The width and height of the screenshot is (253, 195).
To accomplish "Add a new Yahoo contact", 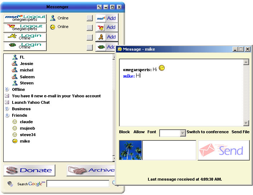I will point(107,27).
